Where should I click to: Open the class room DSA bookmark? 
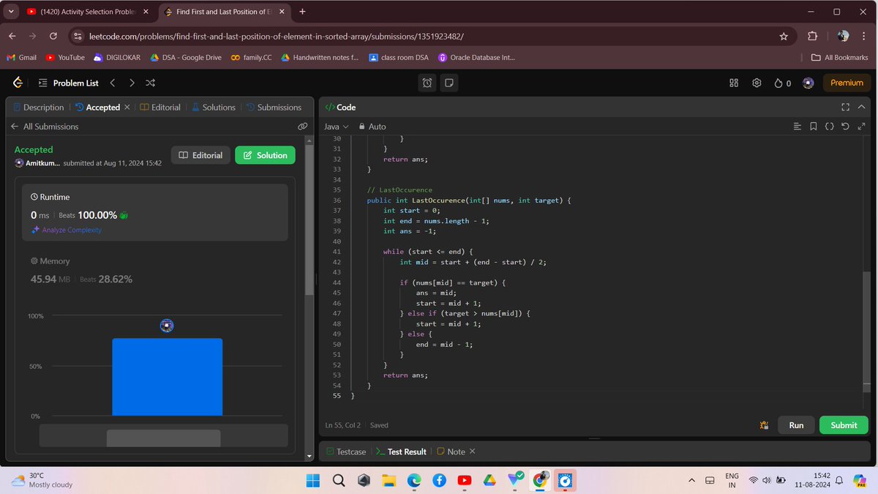pyautogui.click(x=399, y=57)
